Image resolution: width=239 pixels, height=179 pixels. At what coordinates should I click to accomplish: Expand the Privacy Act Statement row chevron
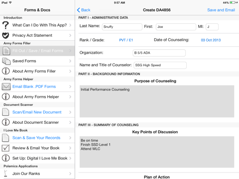click(x=70, y=35)
